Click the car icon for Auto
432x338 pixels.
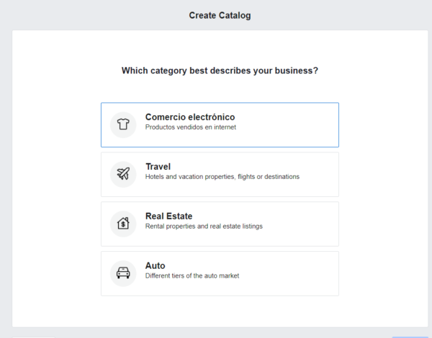tap(123, 273)
